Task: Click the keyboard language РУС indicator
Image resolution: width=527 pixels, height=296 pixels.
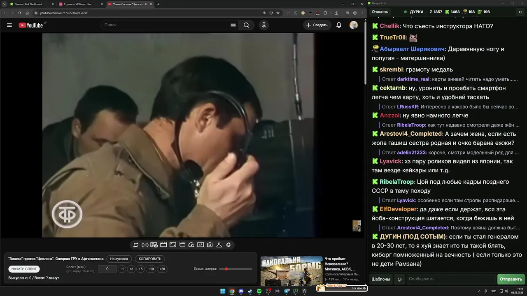Action: tap(494, 291)
